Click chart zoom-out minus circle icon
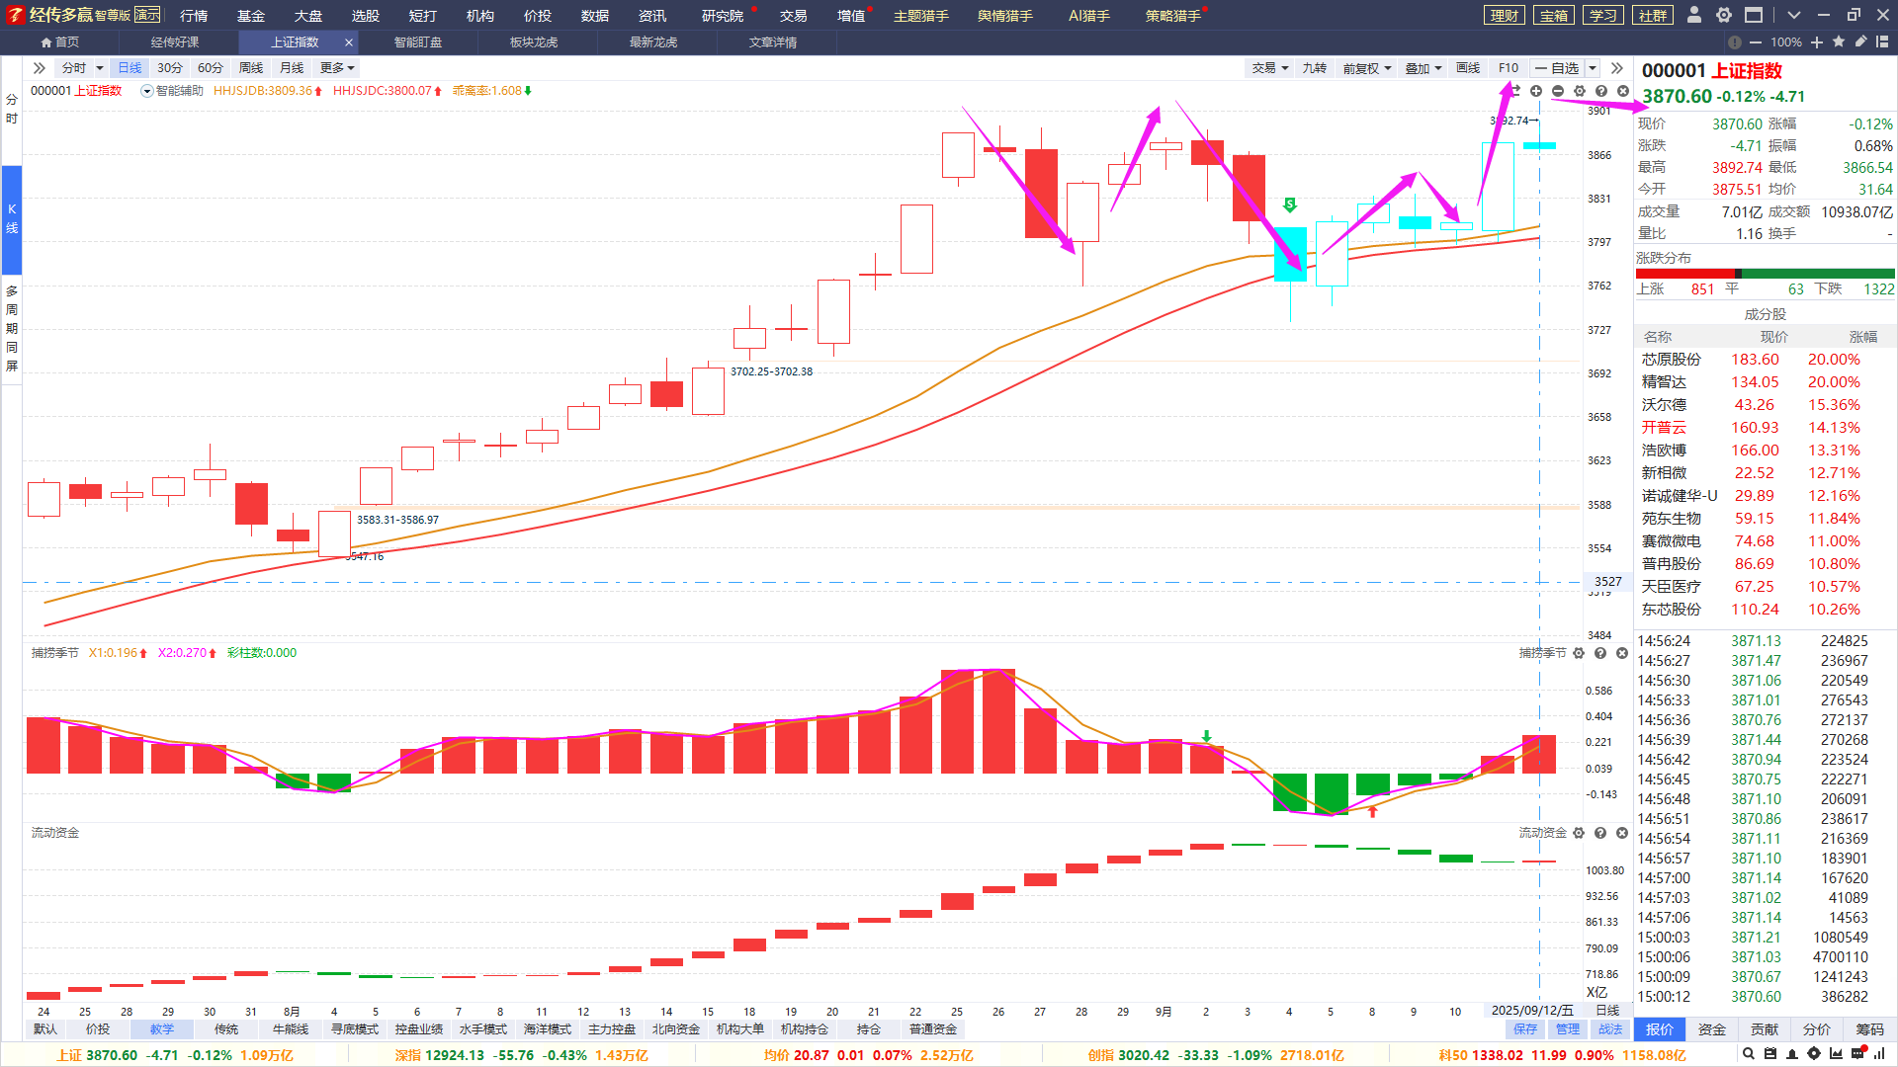This screenshot has width=1898, height=1067. click(1558, 91)
